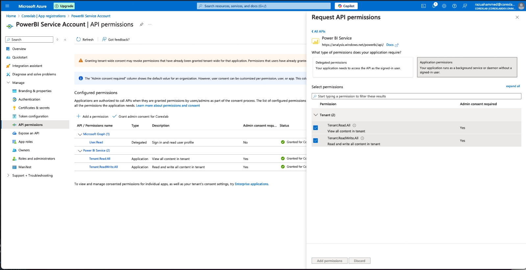Collapse the left navigation menu

65,40
